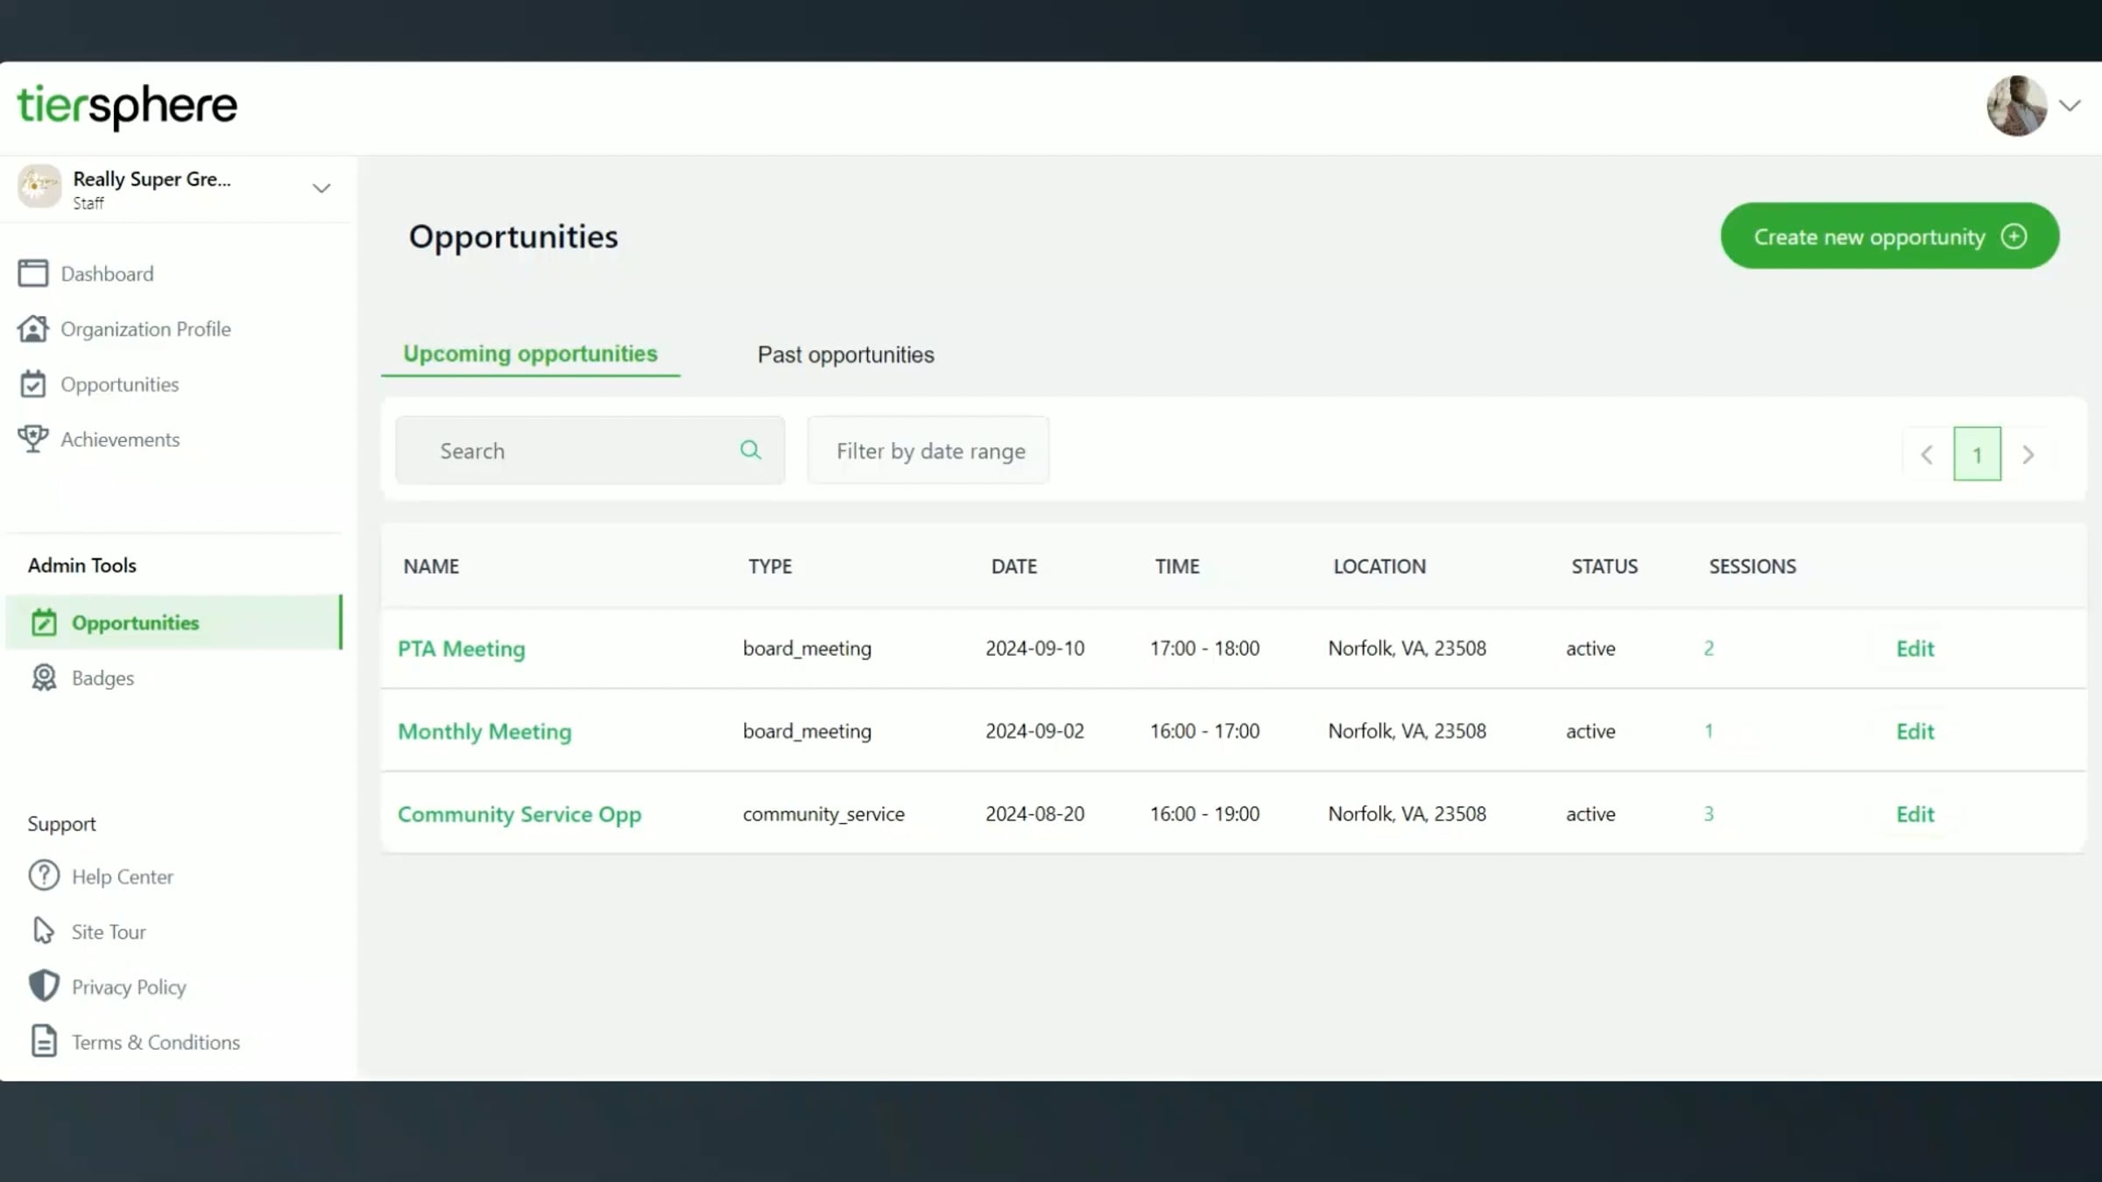
Task: Go to next page arrow
Action: click(2028, 454)
